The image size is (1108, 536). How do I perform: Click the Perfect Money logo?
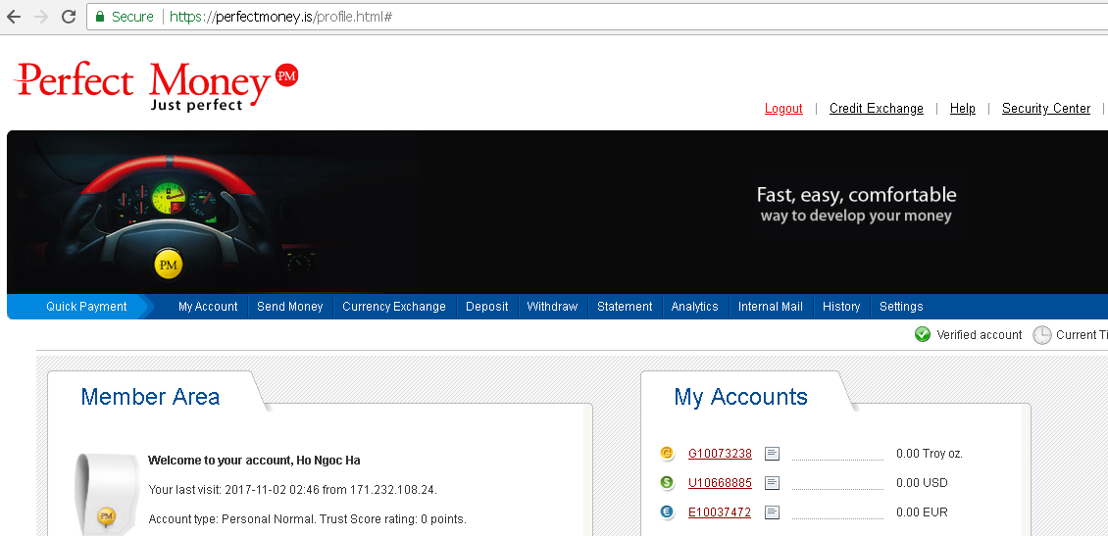[x=156, y=86]
